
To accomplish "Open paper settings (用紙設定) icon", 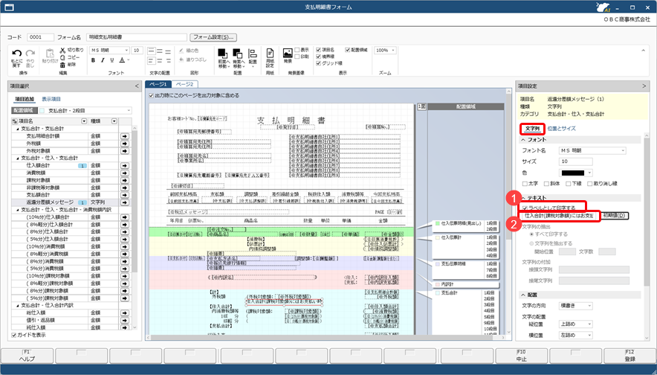I will point(270,54).
